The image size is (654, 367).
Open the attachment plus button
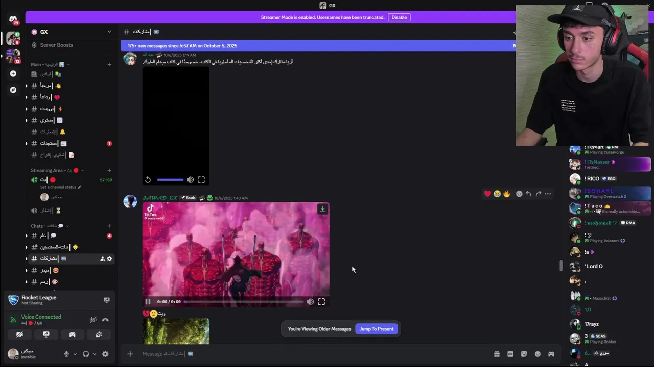tap(130, 354)
